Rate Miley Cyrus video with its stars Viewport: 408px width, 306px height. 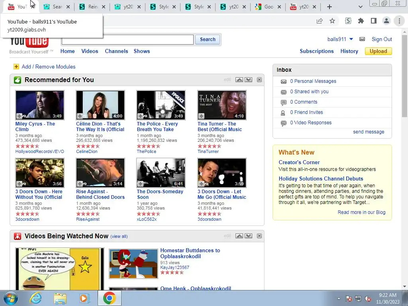tap(27, 146)
